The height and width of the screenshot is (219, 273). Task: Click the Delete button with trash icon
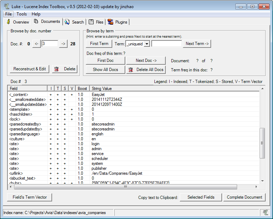click(x=65, y=69)
